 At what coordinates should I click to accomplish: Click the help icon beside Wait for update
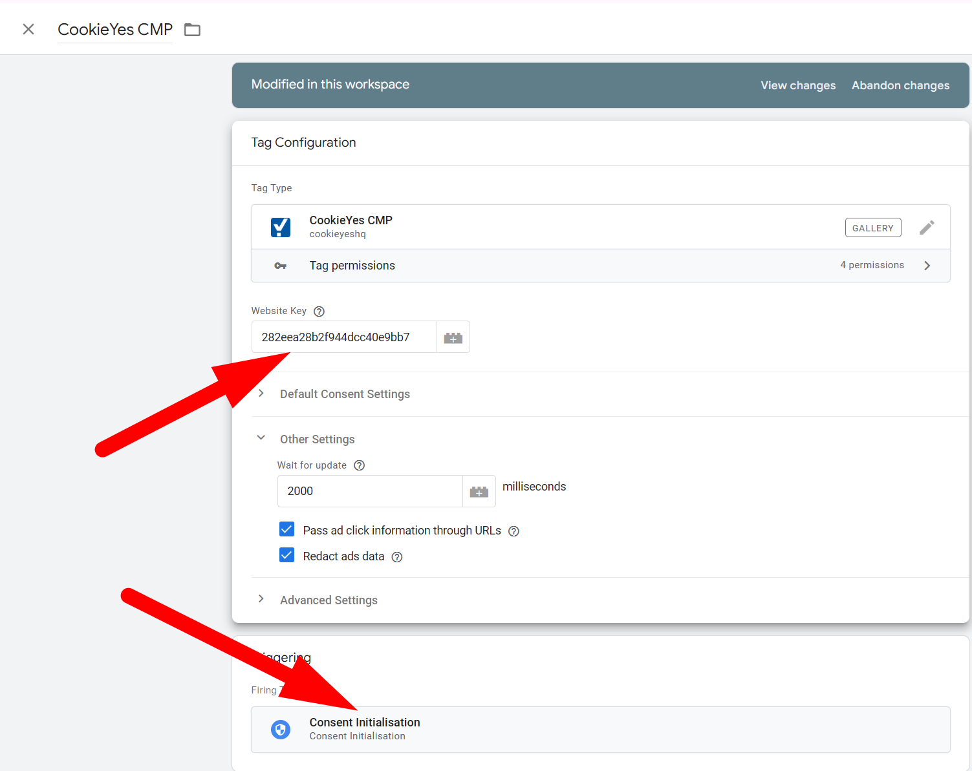[x=360, y=465]
